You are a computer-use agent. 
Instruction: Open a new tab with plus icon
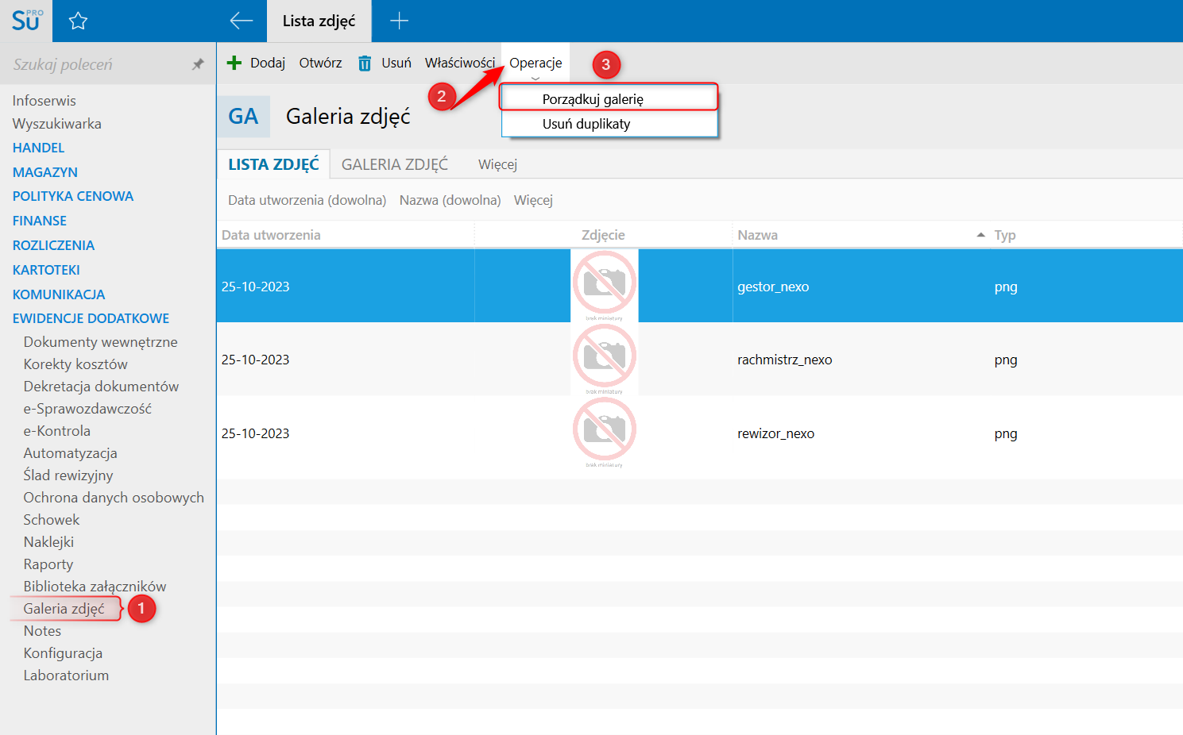tap(399, 21)
